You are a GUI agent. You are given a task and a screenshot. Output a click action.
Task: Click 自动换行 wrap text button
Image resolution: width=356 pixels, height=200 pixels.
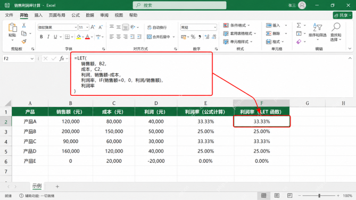point(157,28)
